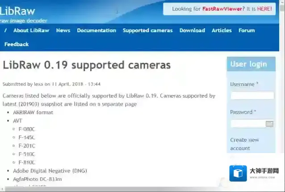285x192 pixels.
Task: Open the Feedback menu item
Action: 17,44
